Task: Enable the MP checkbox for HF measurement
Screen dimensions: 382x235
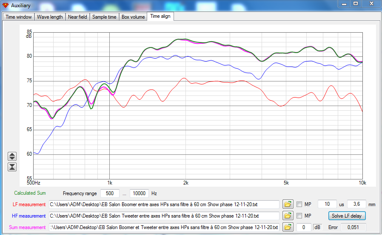Action: [x=299, y=216]
